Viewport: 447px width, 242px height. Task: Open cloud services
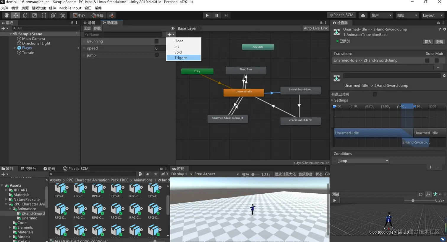(x=363, y=15)
